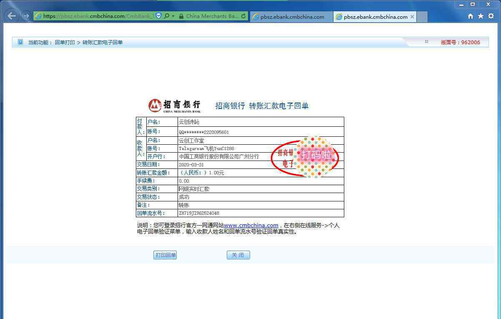Click the search magnifier icon in address bar
This screenshot has width=501, height=319.
point(167,16)
